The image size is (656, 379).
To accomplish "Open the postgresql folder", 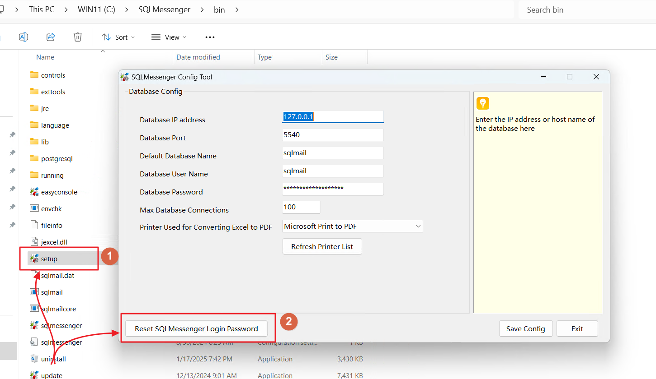I will [x=57, y=159].
